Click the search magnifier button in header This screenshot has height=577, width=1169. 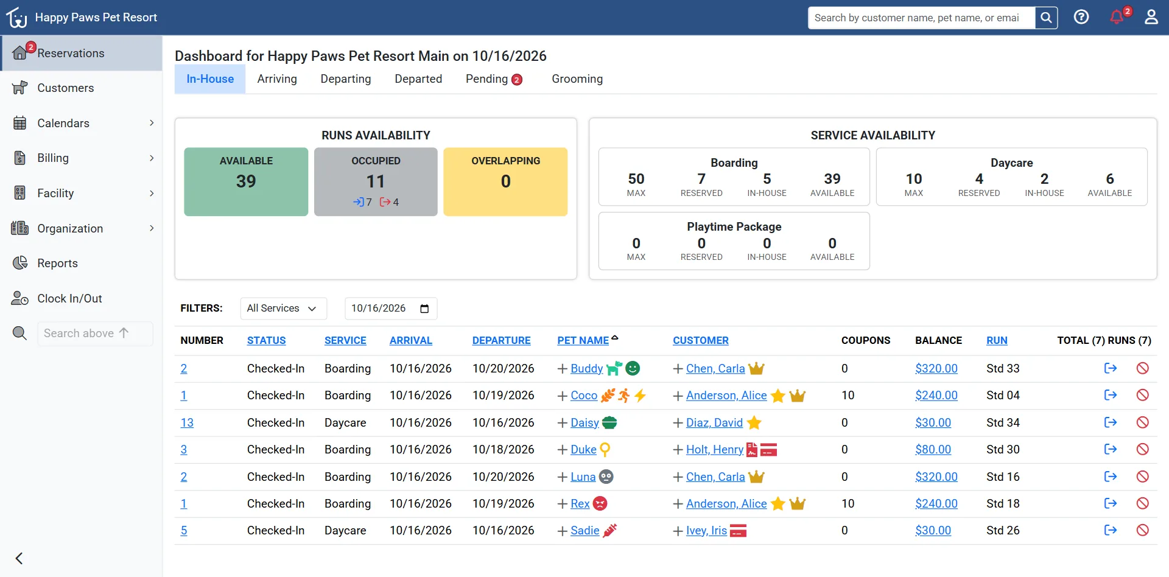1046,18
